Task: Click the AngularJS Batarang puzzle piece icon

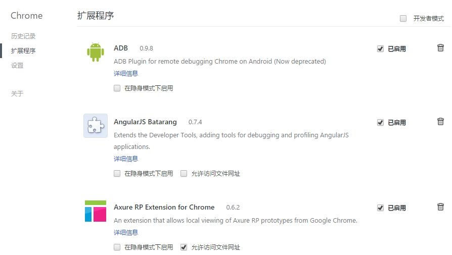Action: [96, 126]
